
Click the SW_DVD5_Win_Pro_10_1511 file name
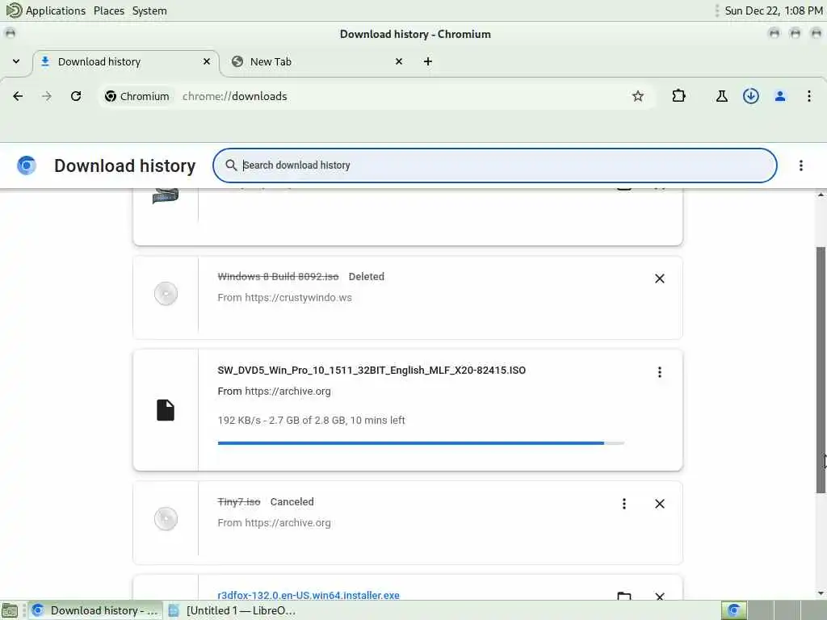coord(372,370)
